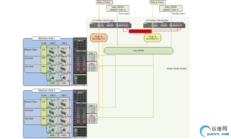This screenshot has height=139, width=231.
Task: Click the NIC 2 adapter icon in Windows Host 2
Action: coord(63,104)
